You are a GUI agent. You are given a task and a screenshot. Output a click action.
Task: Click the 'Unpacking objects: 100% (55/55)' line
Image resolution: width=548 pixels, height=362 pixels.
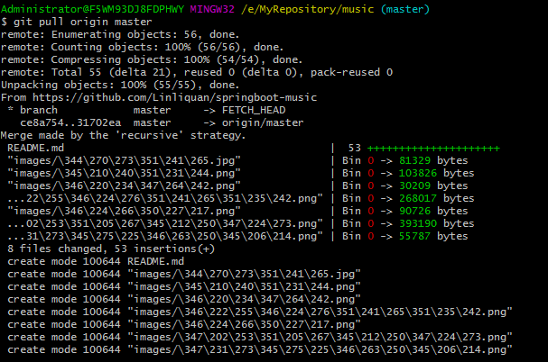(x=117, y=84)
